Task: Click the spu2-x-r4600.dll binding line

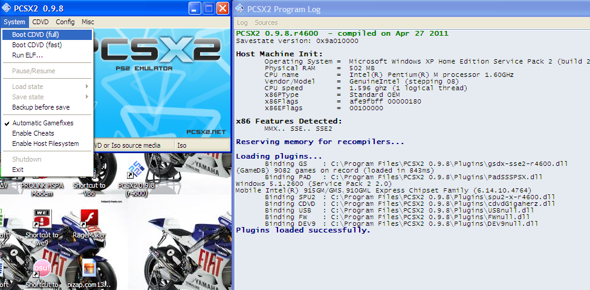Action: tap(410, 197)
